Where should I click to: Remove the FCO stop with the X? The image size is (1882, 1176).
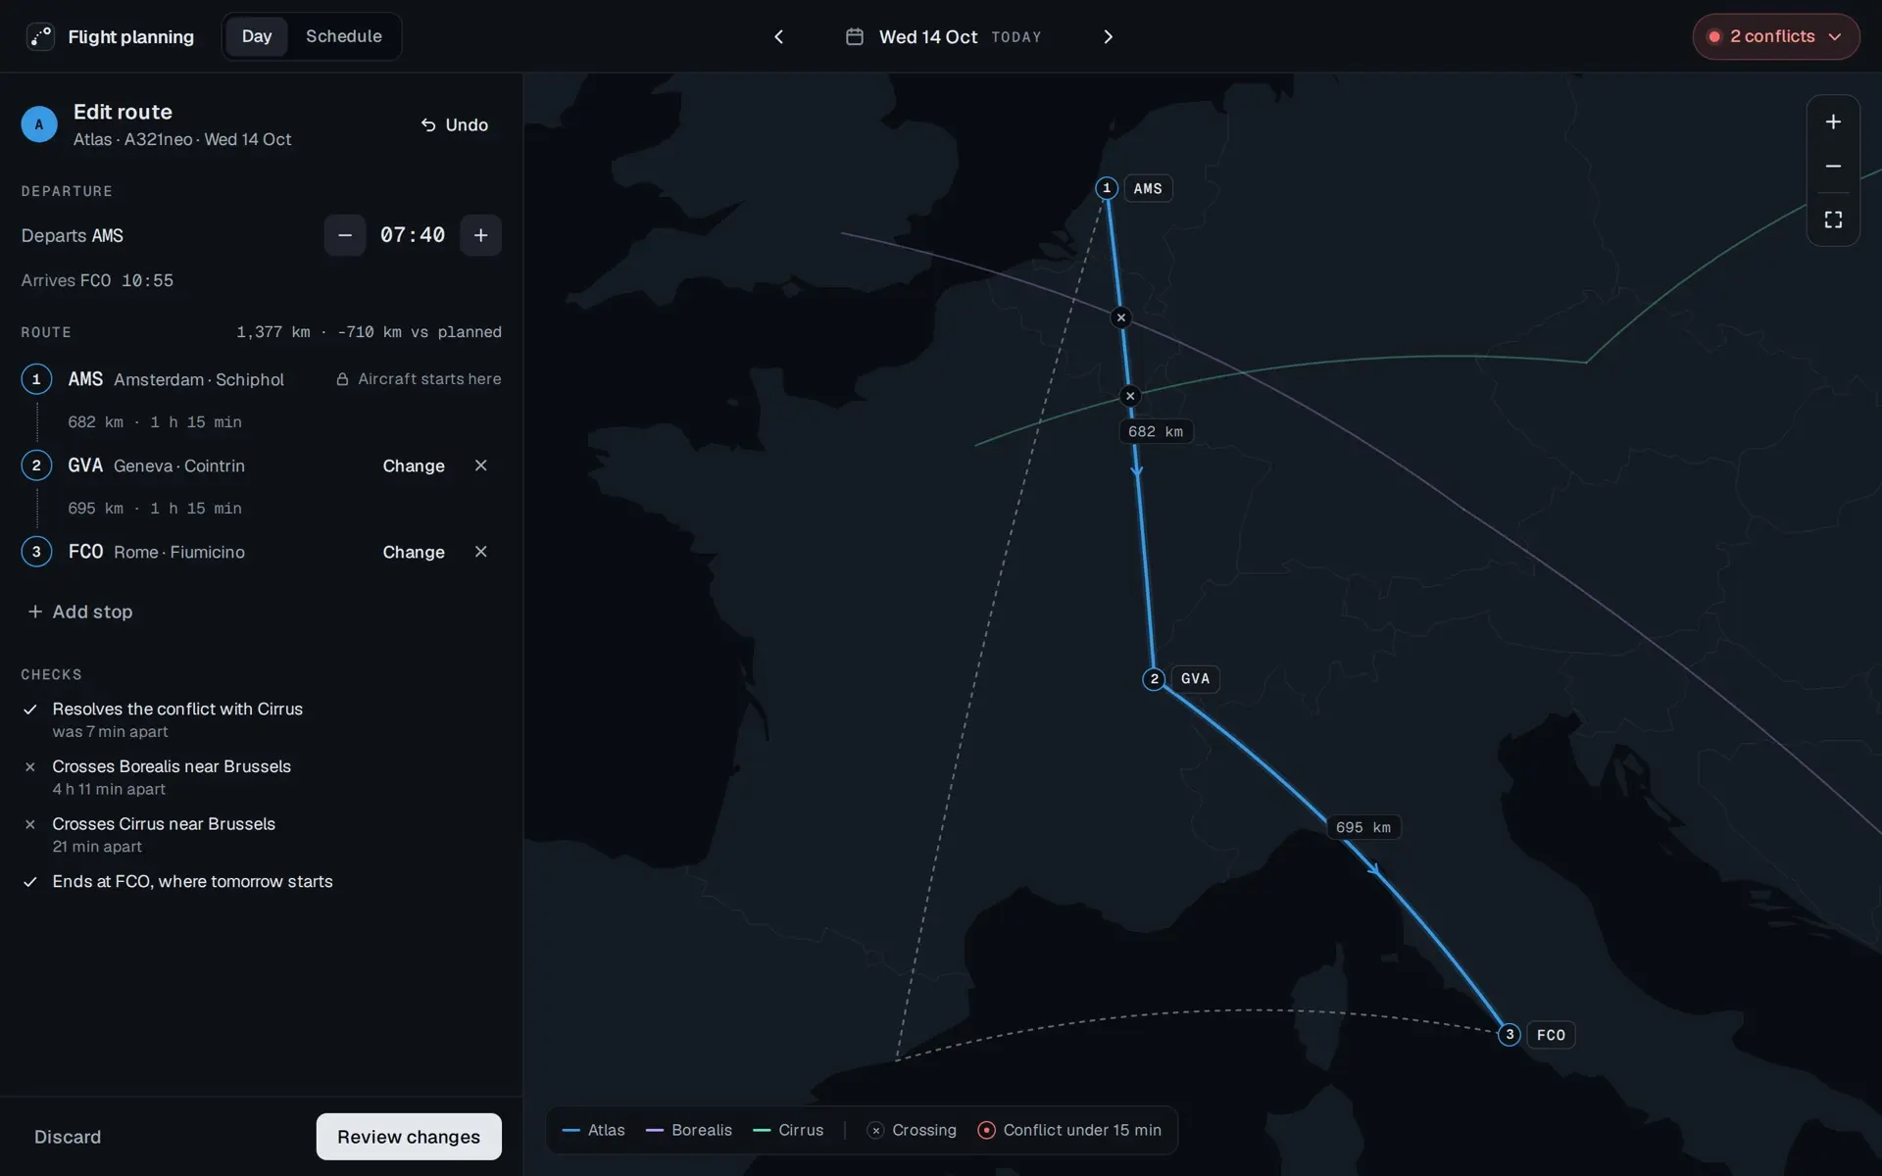click(481, 552)
